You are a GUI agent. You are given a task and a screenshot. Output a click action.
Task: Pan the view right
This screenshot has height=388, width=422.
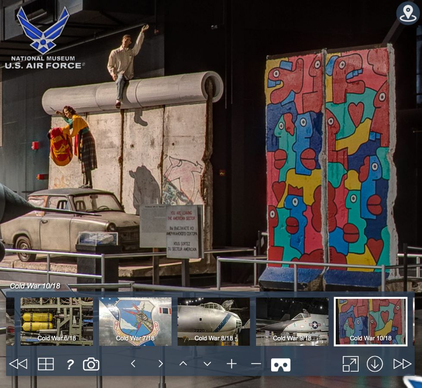160,364
